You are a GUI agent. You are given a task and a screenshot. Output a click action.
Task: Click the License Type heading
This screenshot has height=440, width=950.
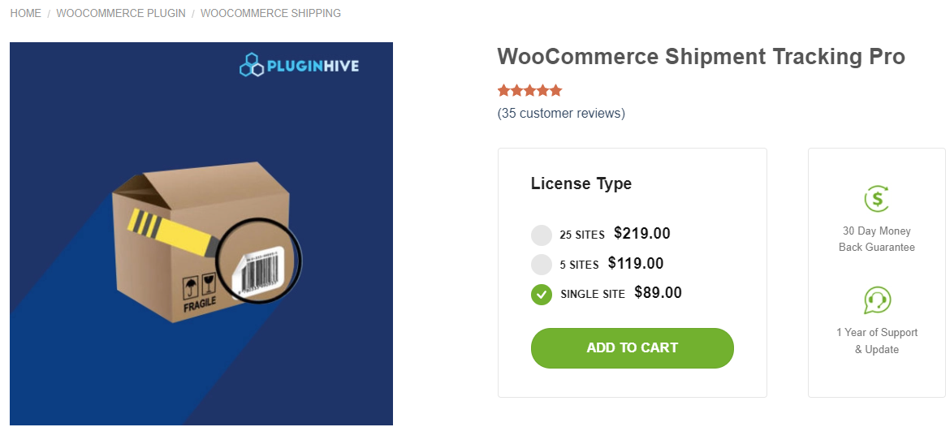point(581,183)
